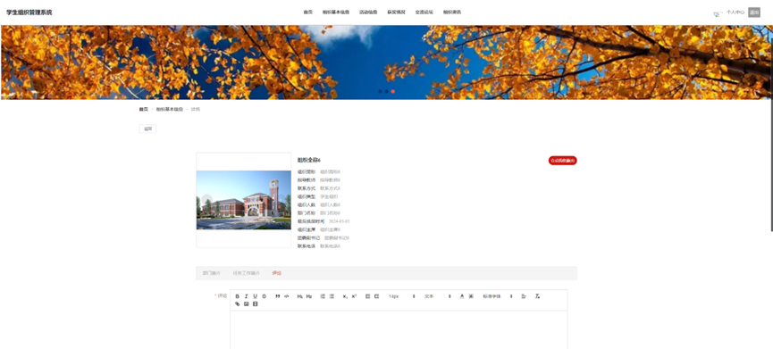Click 组织基本信息 in the breadcrumb
The width and height of the screenshot is (773, 349).
coord(170,109)
